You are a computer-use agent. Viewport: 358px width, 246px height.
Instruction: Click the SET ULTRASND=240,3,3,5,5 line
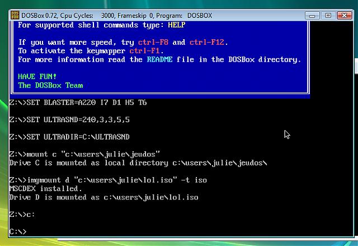tap(69, 119)
